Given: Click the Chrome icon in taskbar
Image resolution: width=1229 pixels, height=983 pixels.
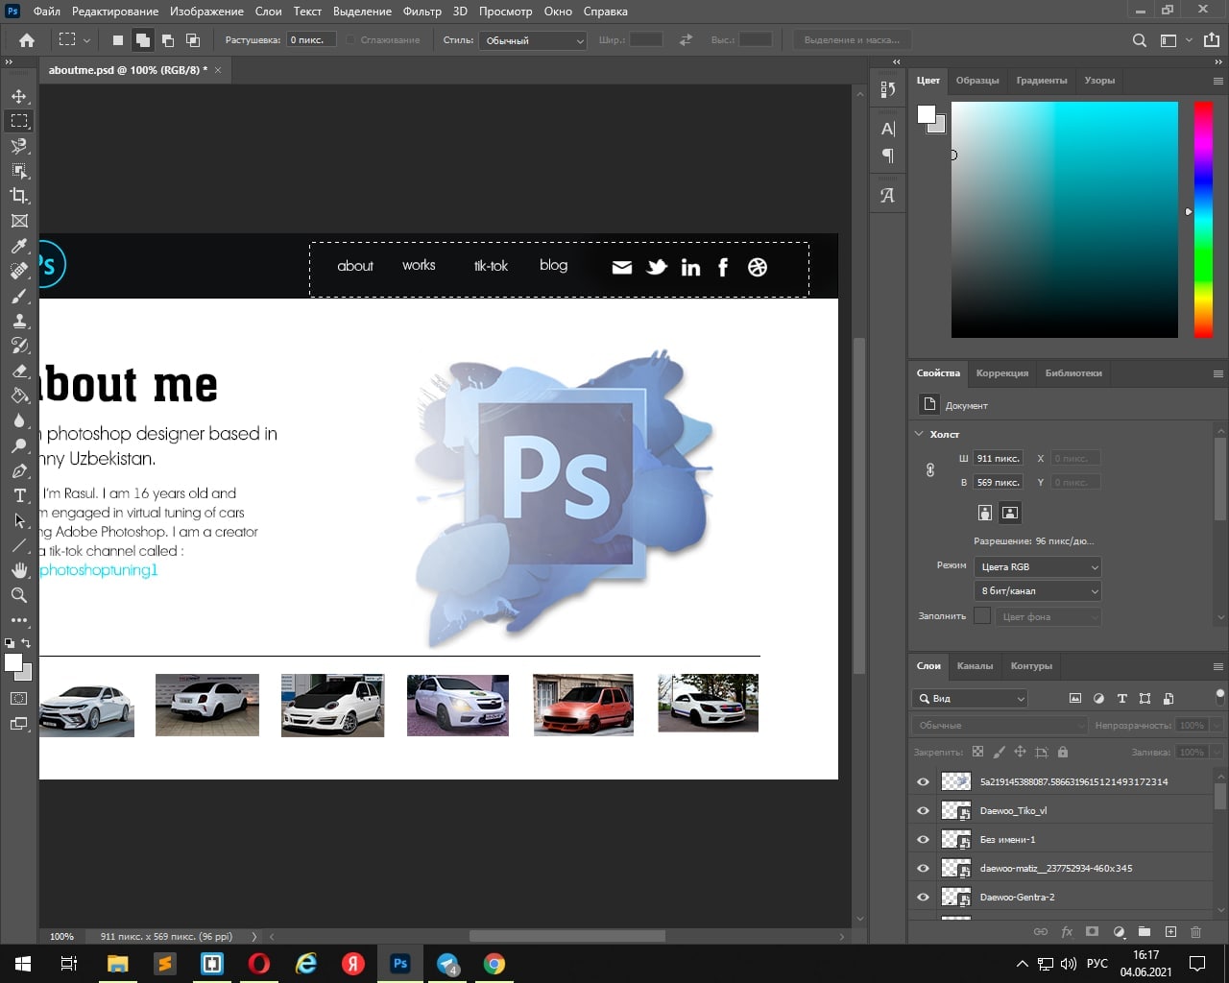Looking at the screenshot, I should 494,964.
